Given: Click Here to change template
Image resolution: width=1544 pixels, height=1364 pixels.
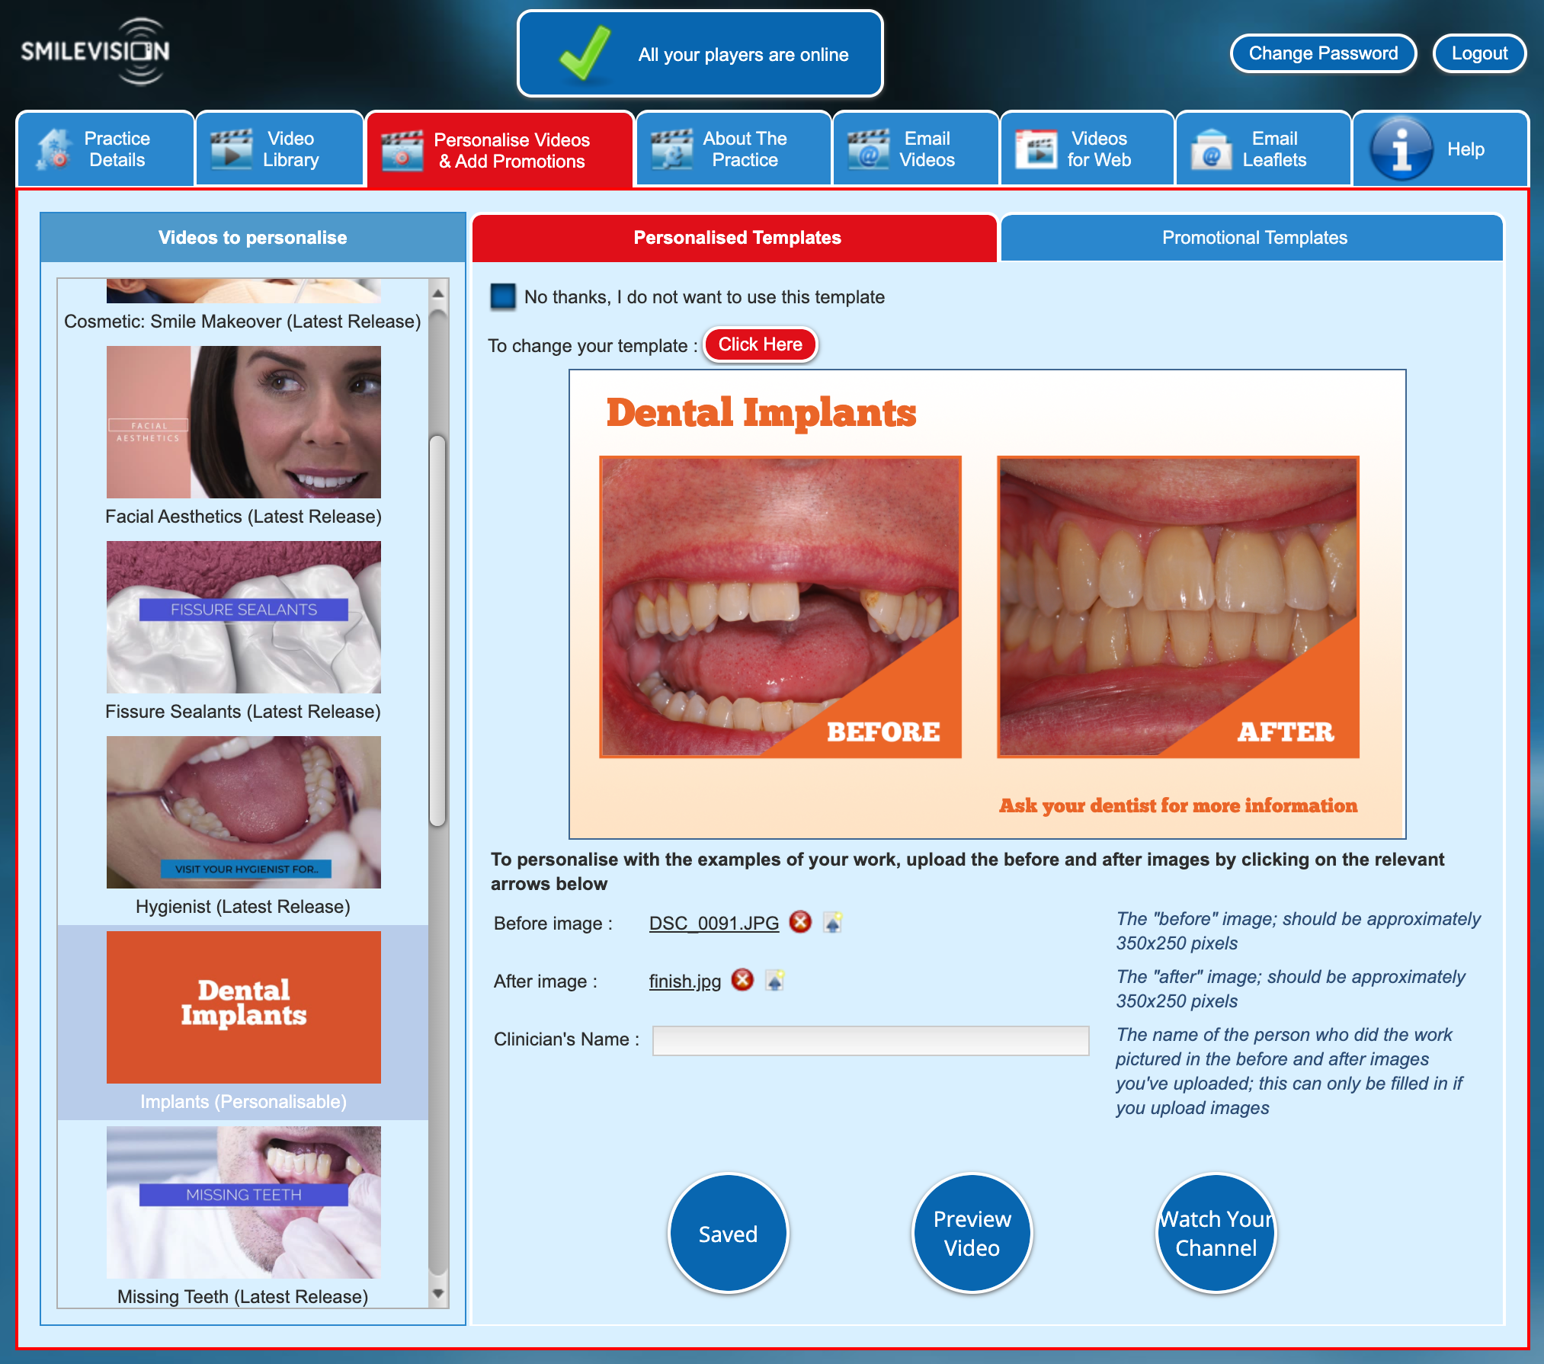Looking at the screenshot, I should (761, 344).
